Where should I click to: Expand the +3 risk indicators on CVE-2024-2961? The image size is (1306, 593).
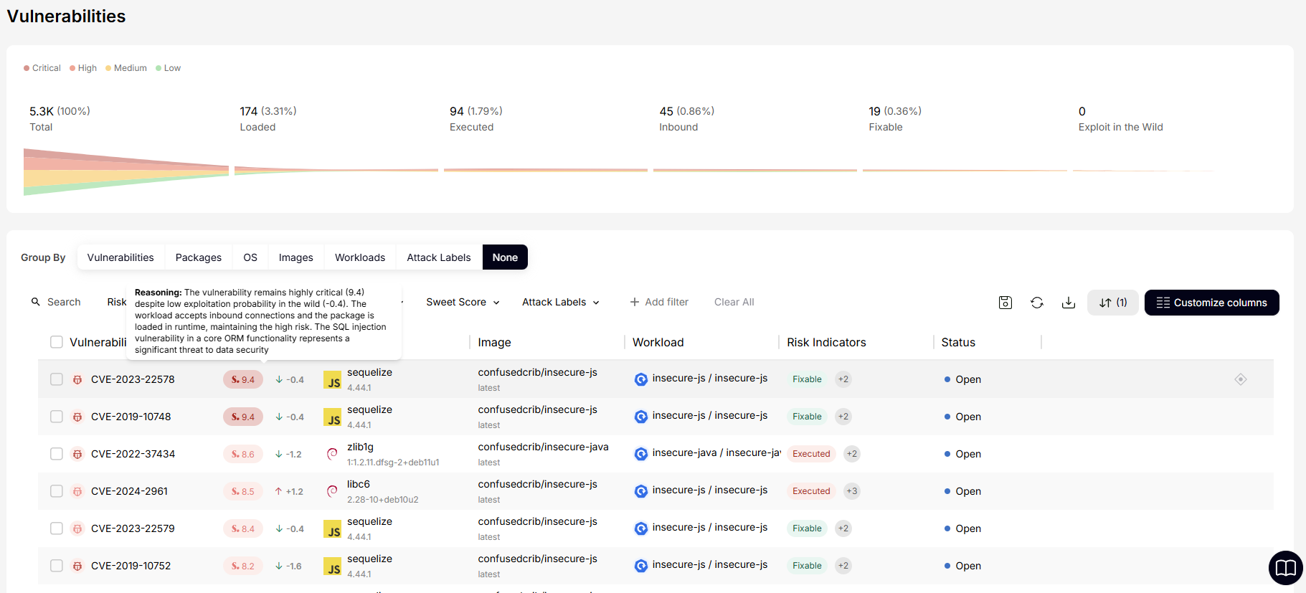pyautogui.click(x=851, y=491)
